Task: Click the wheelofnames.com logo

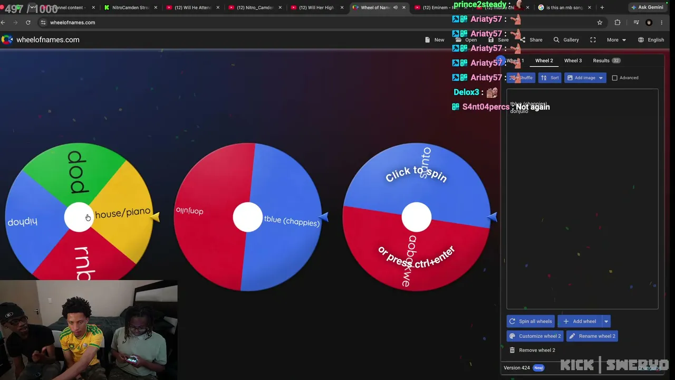Action: pos(40,40)
